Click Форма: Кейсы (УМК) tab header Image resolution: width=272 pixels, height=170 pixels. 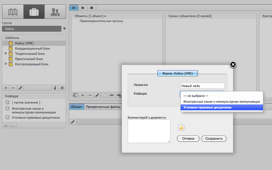coord(177,73)
